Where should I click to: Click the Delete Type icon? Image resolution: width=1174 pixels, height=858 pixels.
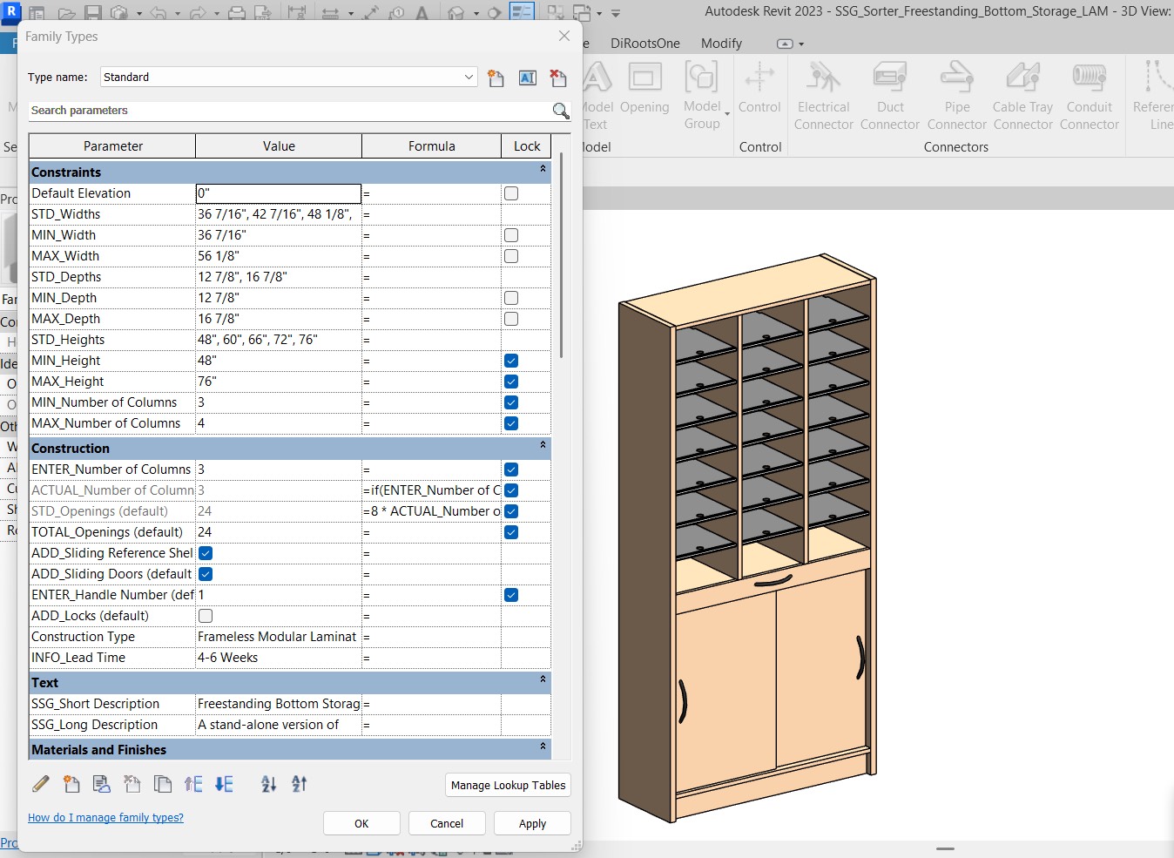pyautogui.click(x=558, y=78)
